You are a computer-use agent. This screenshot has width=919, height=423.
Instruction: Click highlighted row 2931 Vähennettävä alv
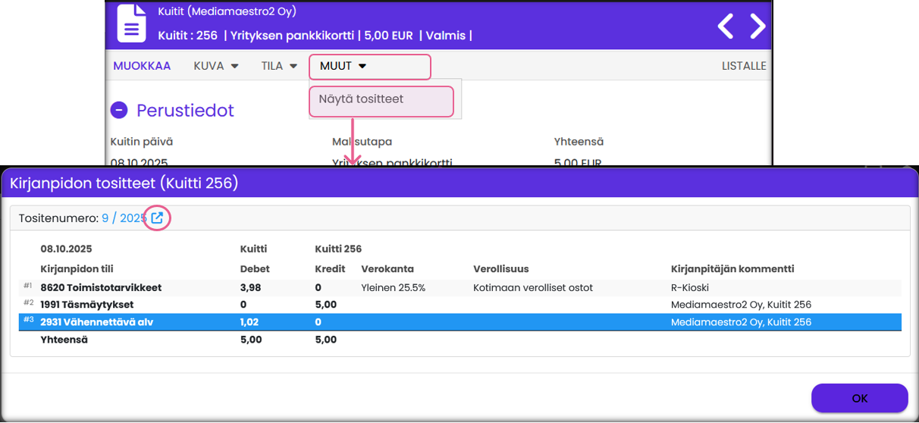(96, 322)
